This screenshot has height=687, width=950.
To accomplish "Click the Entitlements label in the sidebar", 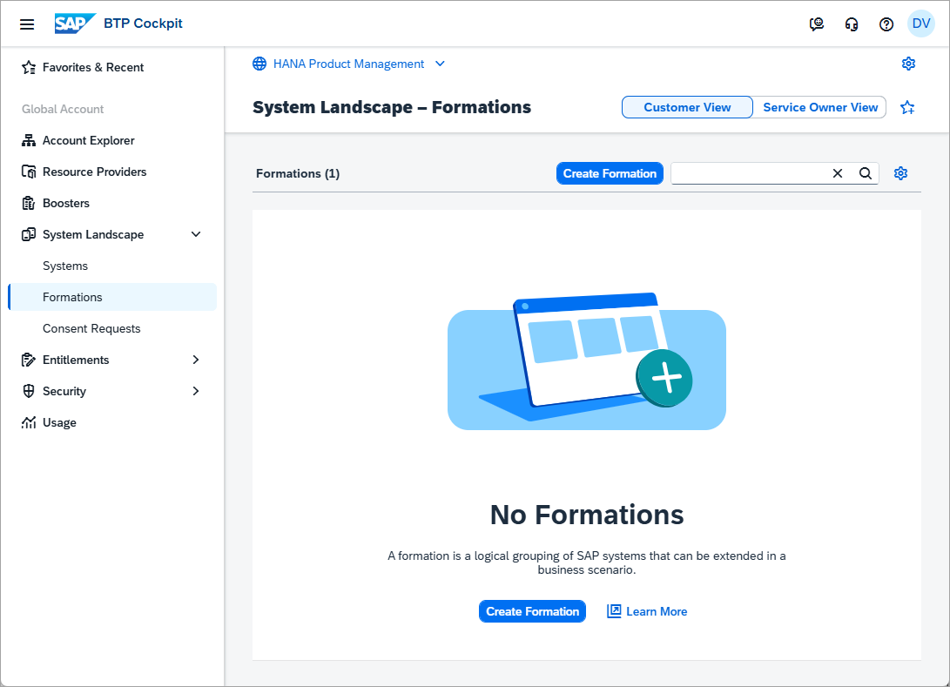I will [x=76, y=360].
